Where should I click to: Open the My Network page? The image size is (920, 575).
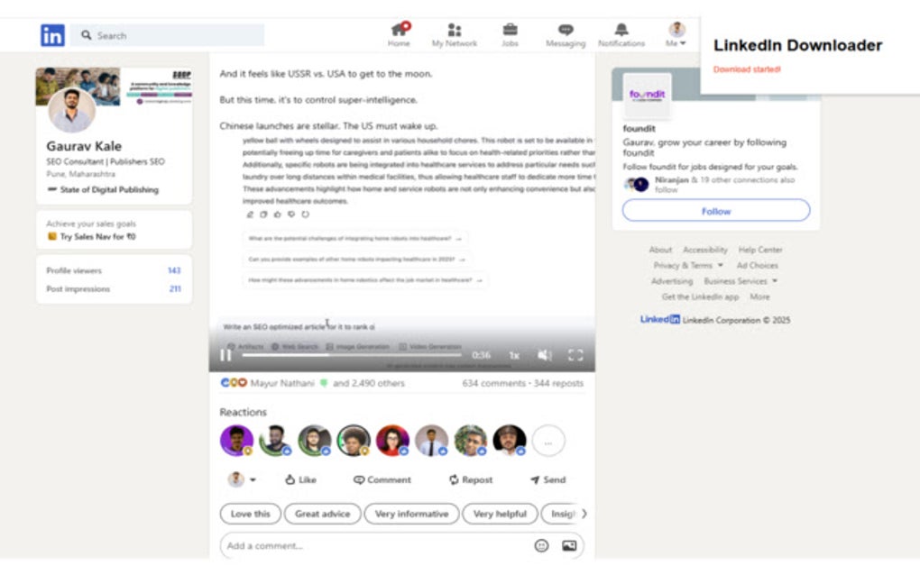tap(454, 33)
